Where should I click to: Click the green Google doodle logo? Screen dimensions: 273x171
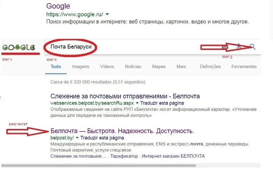19,48
